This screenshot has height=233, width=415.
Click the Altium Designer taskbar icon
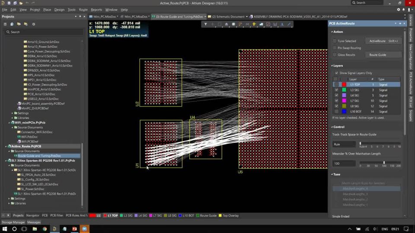54,229
